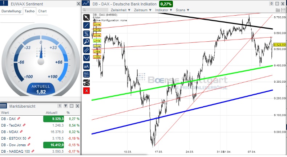Click the pencil icon beside DB - ESTOXX 50
This screenshot has width=287, height=157.
29,138
